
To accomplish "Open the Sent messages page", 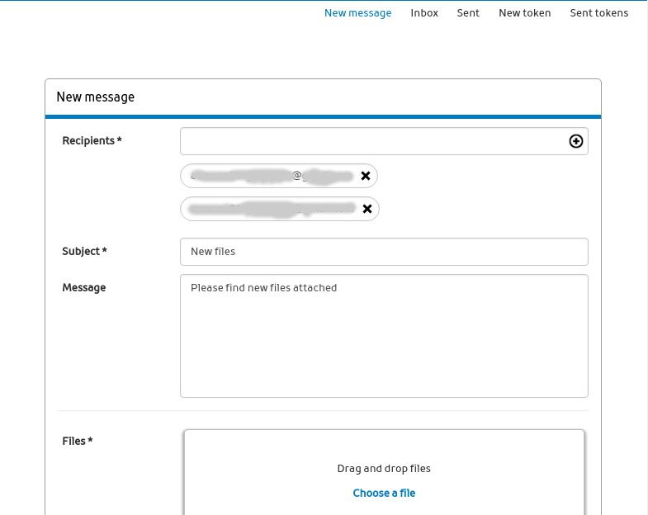I will pyautogui.click(x=468, y=13).
